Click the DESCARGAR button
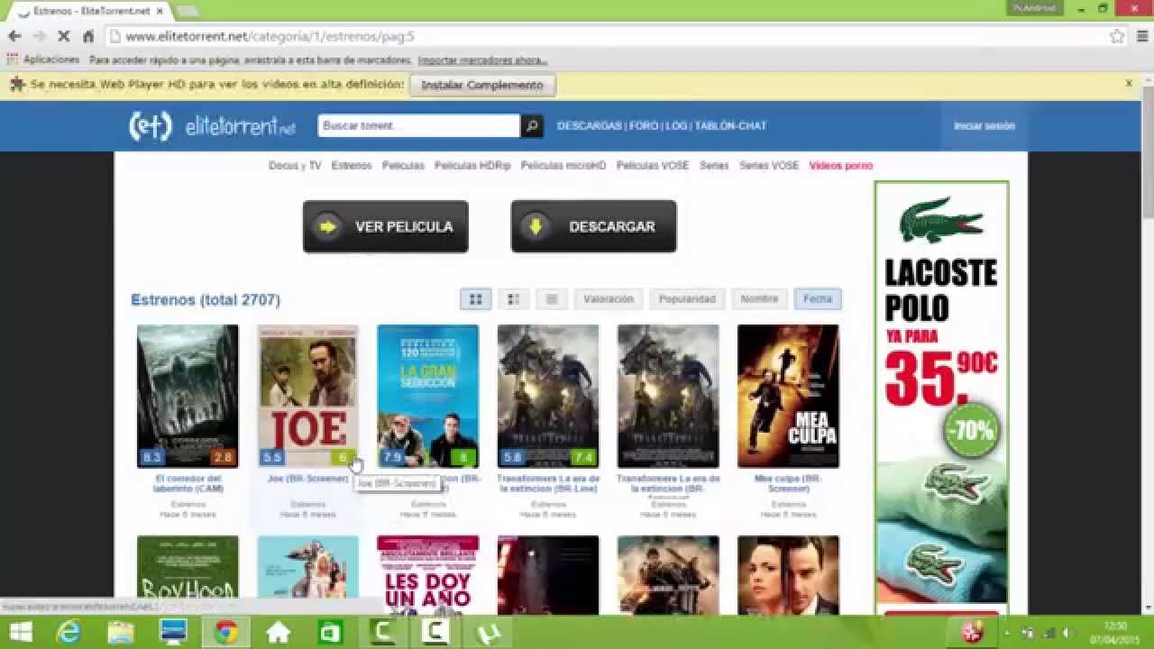This screenshot has height=649, width=1154. (x=593, y=227)
